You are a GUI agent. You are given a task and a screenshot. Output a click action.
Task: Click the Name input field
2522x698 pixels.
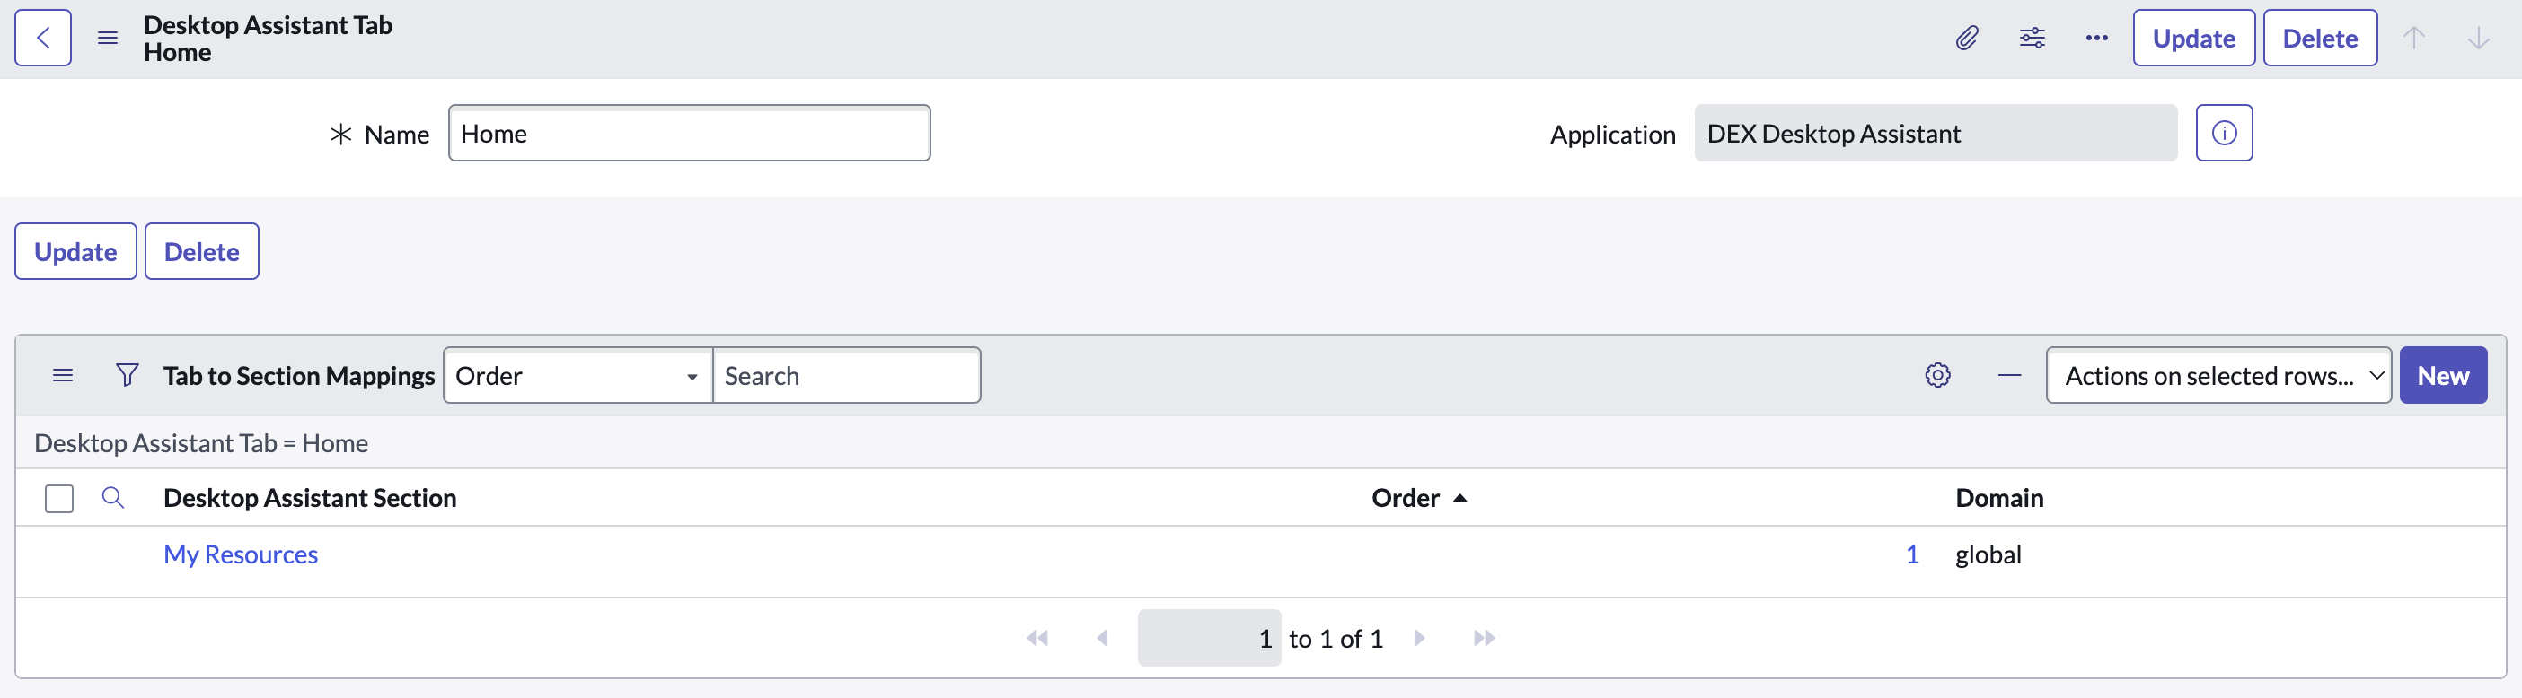(689, 133)
